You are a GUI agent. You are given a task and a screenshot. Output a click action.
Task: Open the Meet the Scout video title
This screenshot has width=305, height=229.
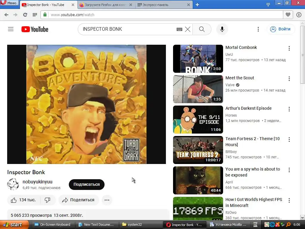(x=240, y=78)
